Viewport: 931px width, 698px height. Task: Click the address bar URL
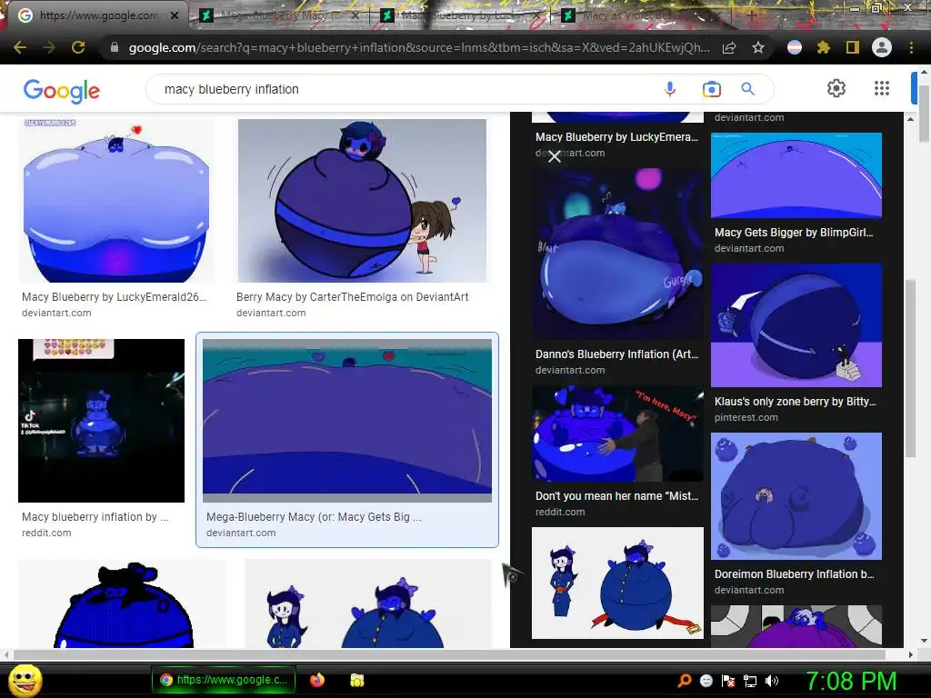click(418, 47)
